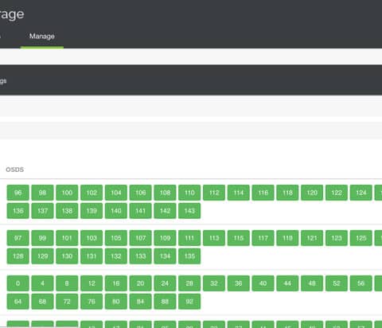Select OSD 68
This screenshot has height=328, width=382.
coord(42,302)
